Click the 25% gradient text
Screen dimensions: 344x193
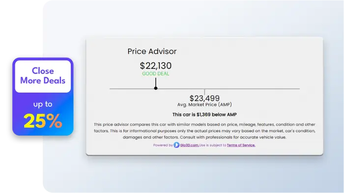tap(43, 121)
